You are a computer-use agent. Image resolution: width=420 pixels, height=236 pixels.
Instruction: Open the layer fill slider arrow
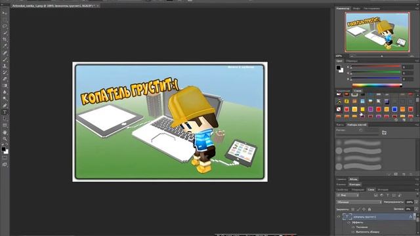click(416, 209)
